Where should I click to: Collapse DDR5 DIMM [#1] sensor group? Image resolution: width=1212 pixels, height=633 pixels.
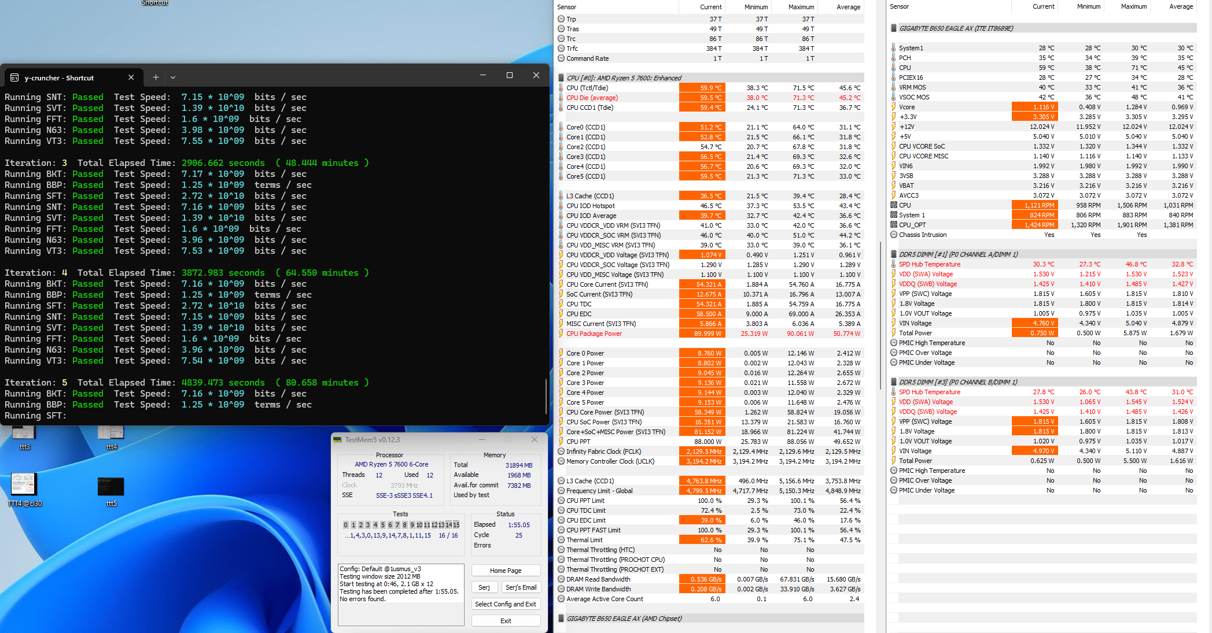click(894, 254)
